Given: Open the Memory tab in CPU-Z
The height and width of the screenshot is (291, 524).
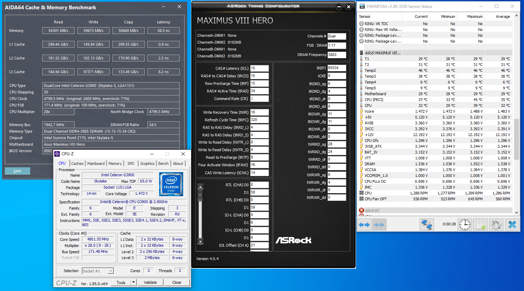Looking at the screenshot, I should pos(115,164).
